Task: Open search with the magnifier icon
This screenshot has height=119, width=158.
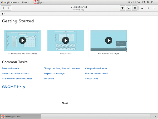Action: [129, 8]
